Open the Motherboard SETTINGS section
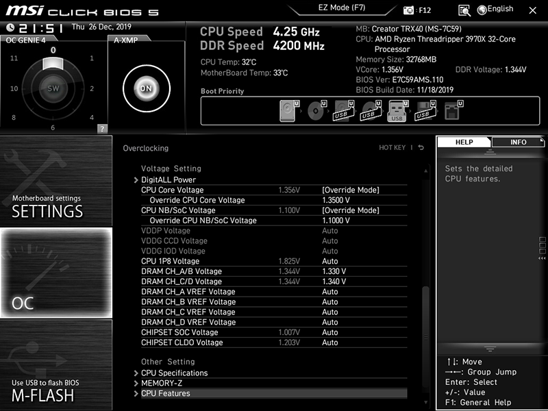The height and width of the screenshot is (411, 548). tap(56, 181)
